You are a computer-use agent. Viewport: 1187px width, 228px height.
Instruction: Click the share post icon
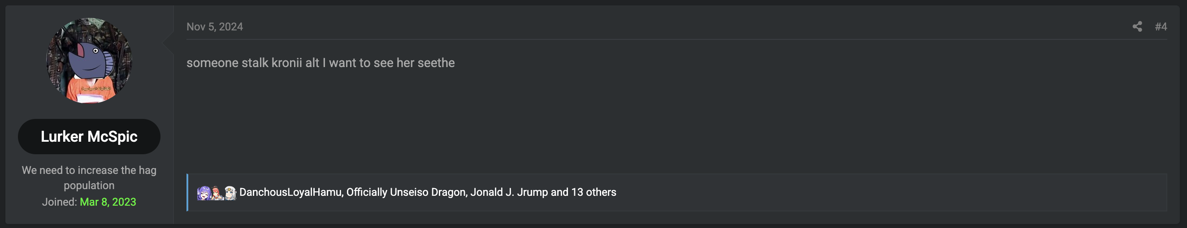point(1137,27)
